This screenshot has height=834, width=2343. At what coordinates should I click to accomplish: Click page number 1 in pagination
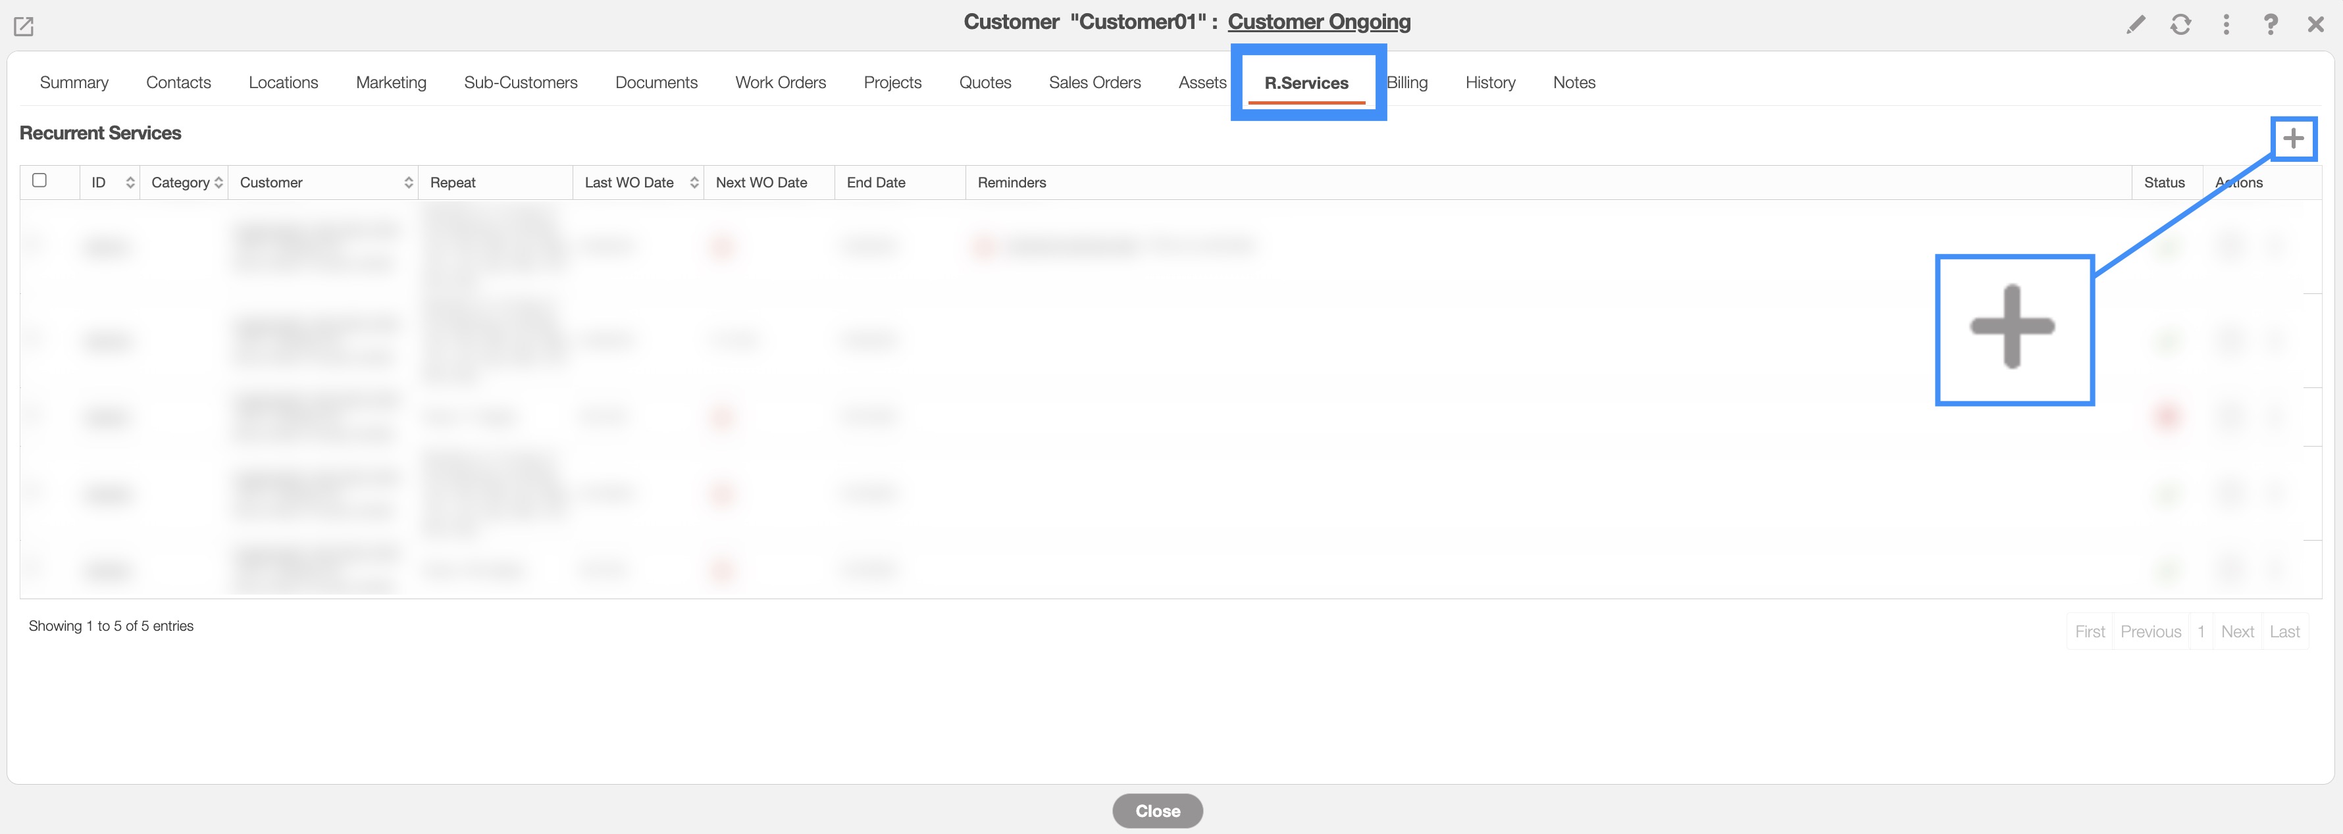(x=2200, y=631)
